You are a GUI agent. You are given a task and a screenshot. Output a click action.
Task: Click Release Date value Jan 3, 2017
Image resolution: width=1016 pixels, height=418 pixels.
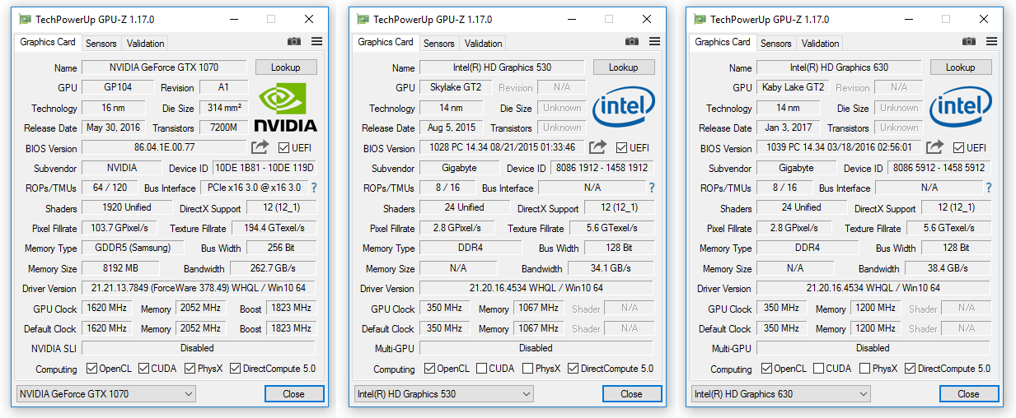pos(789,128)
